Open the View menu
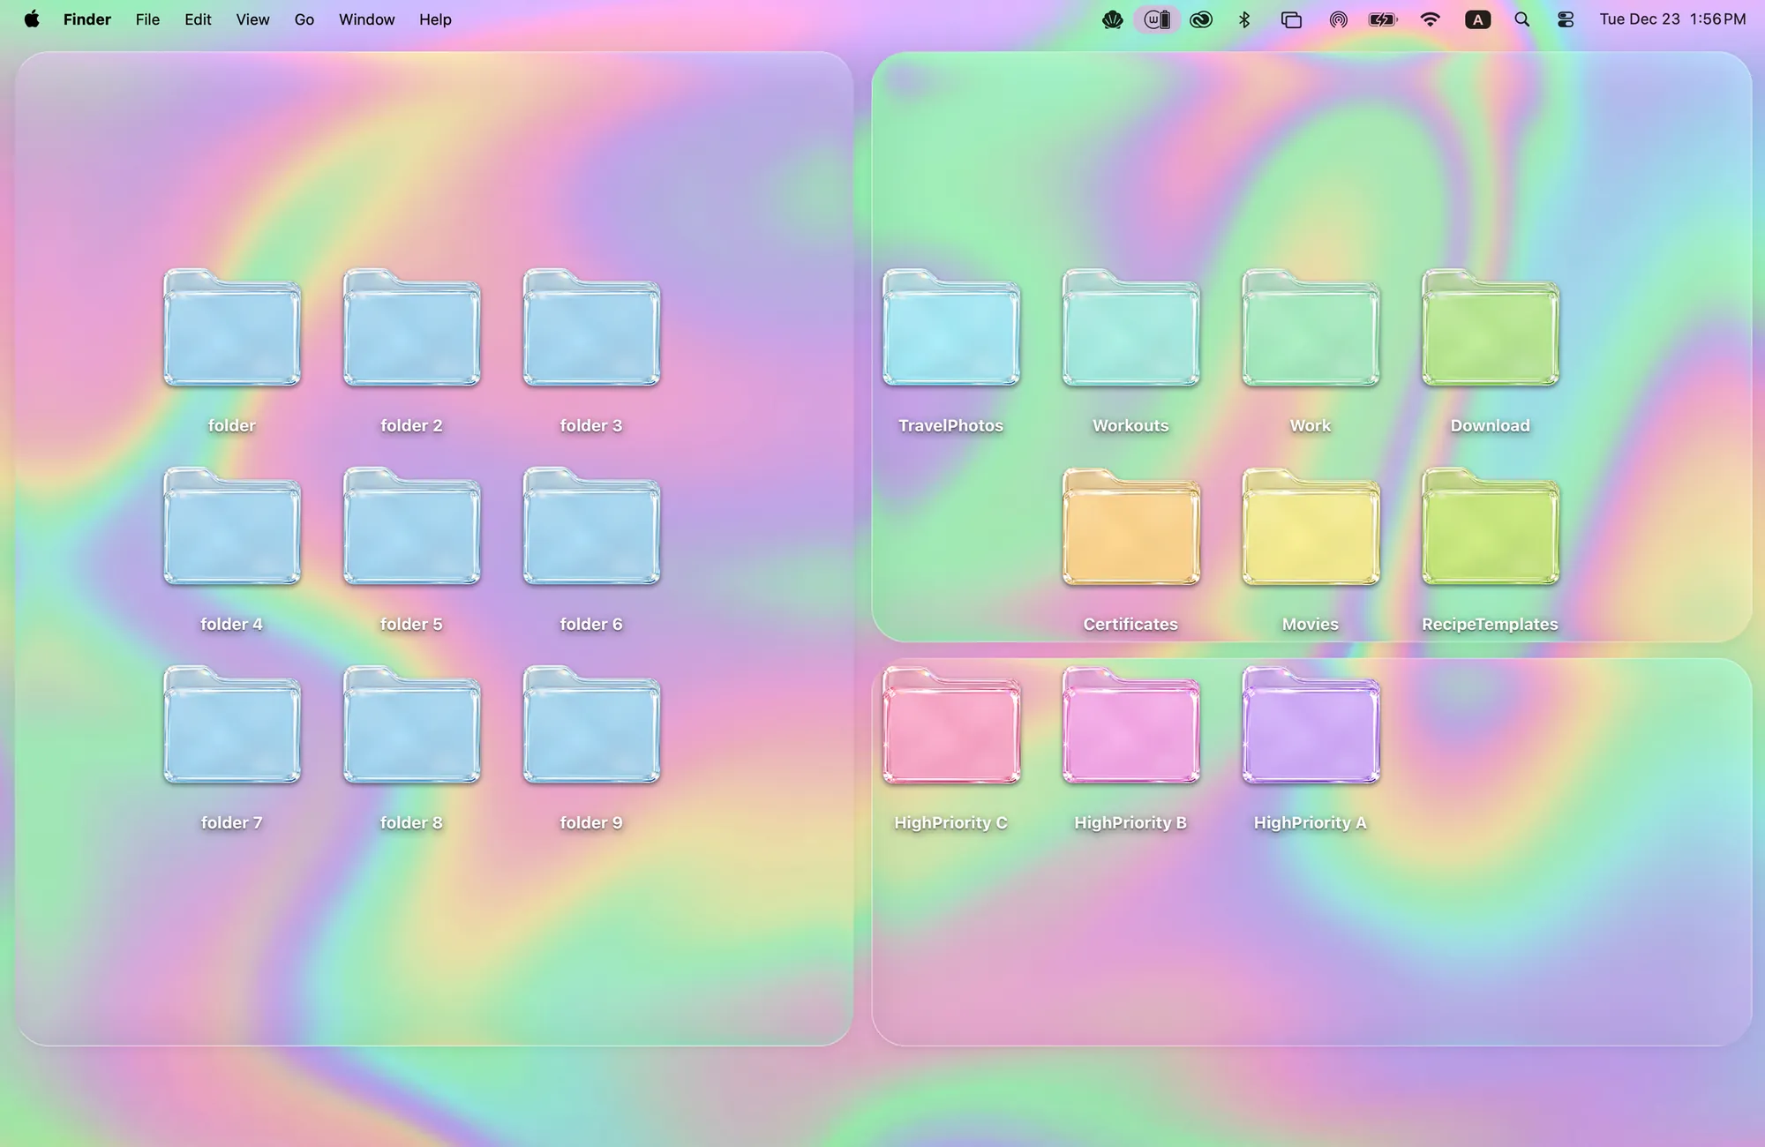The width and height of the screenshot is (1765, 1147). [252, 19]
